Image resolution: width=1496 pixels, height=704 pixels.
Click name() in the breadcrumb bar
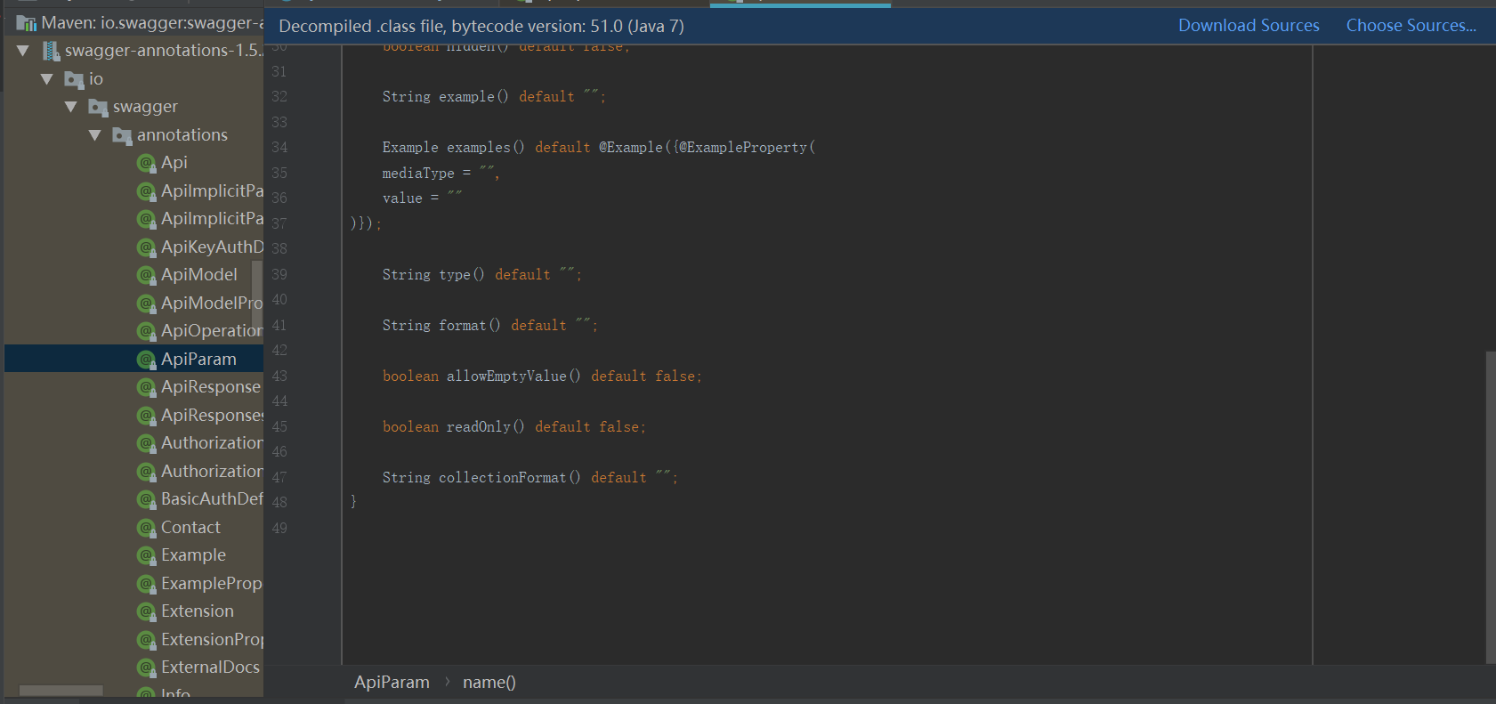point(489,683)
